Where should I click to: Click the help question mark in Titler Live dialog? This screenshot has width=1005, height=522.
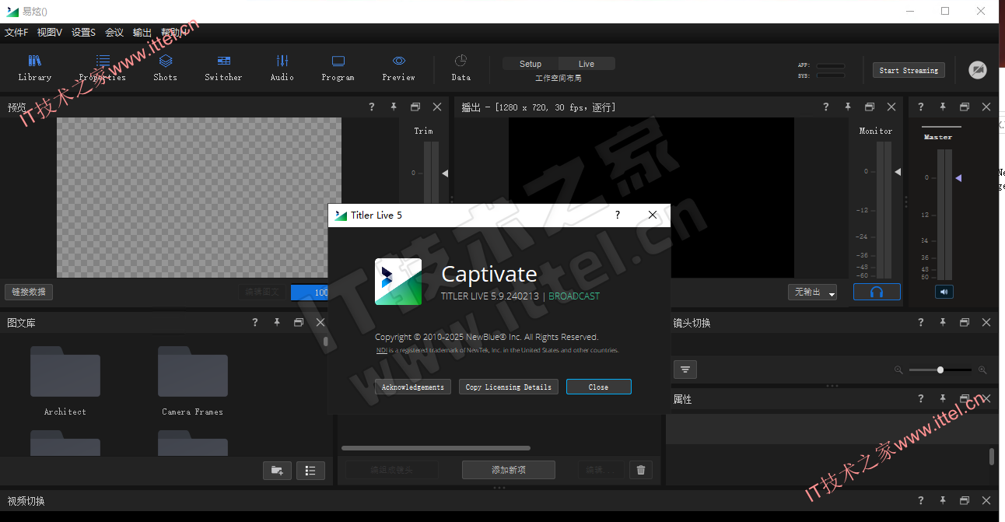[x=618, y=215]
